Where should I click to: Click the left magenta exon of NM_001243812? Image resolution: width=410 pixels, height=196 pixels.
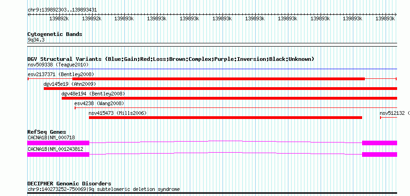tap(59, 154)
